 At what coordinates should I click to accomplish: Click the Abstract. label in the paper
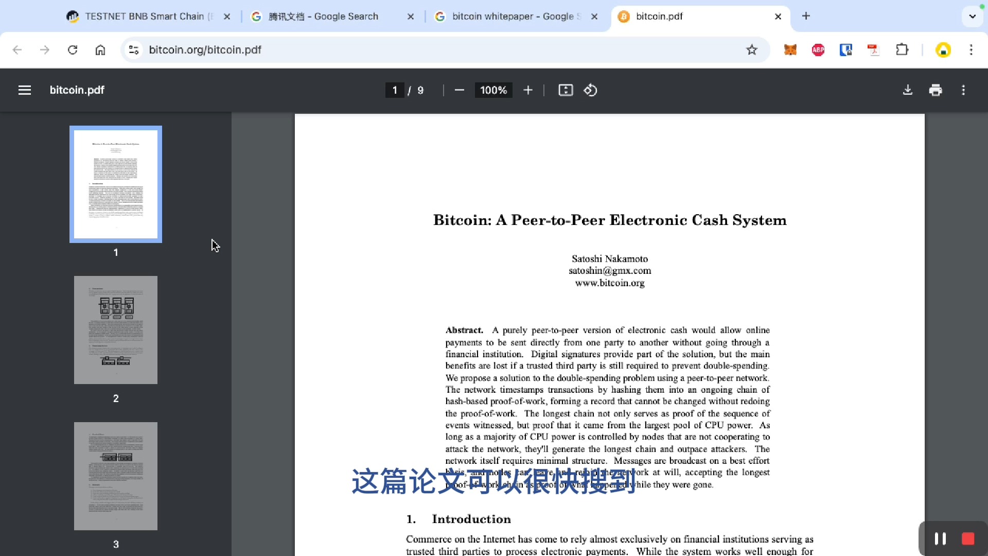pyautogui.click(x=464, y=330)
